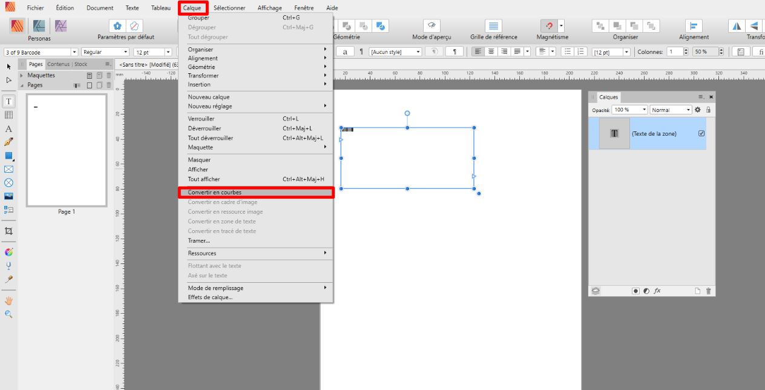Switch to the Designer persona
Screen dimensions: 765x390
pyautogui.click(x=39, y=25)
